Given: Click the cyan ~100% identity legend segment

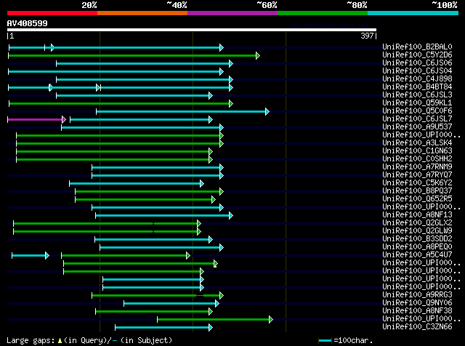Looking at the screenshot, I should pyautogui.click(x=413, y=13).
